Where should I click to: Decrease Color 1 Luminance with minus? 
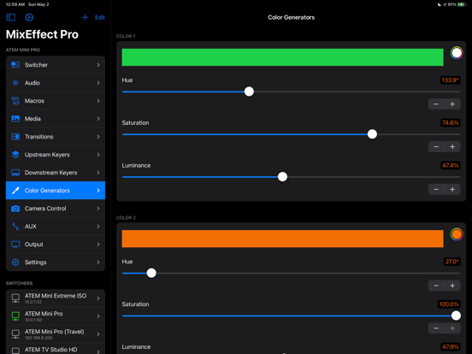tap(436, 189)
